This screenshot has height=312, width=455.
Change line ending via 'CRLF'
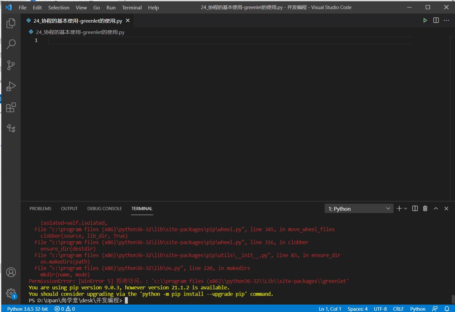coord(398,309)
